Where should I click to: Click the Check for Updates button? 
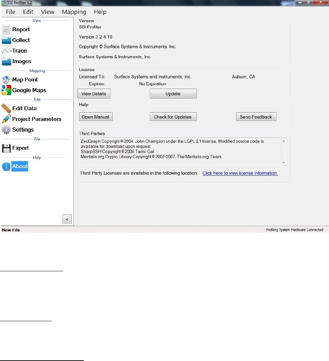coord(173,117)
